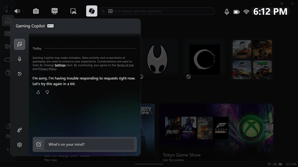Click the "What's on your mind?" input field

pos(89,144)
